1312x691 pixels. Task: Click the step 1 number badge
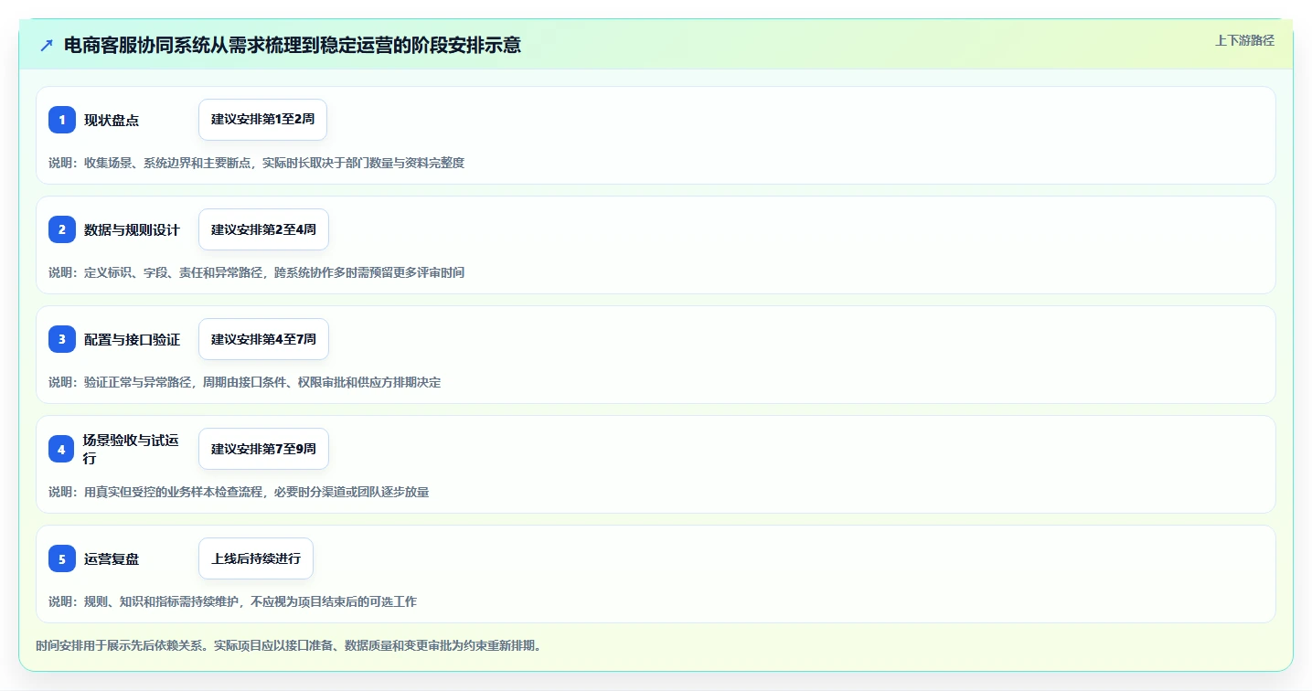(62, 120)
